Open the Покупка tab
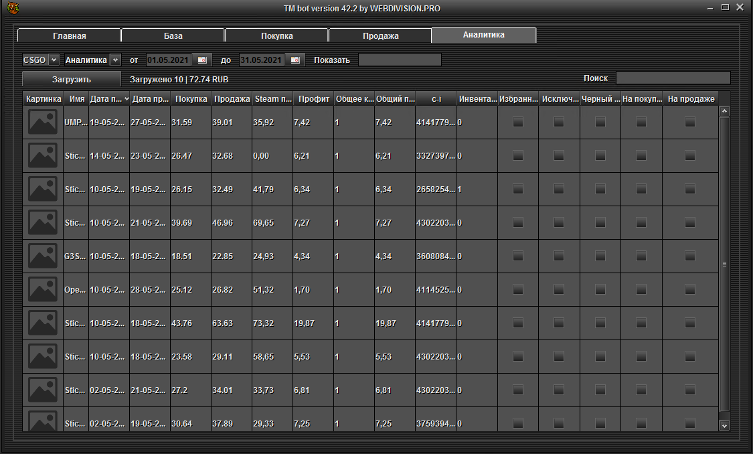Image resolution: width=753 pixels, height=454 pixels. point(276,35)
